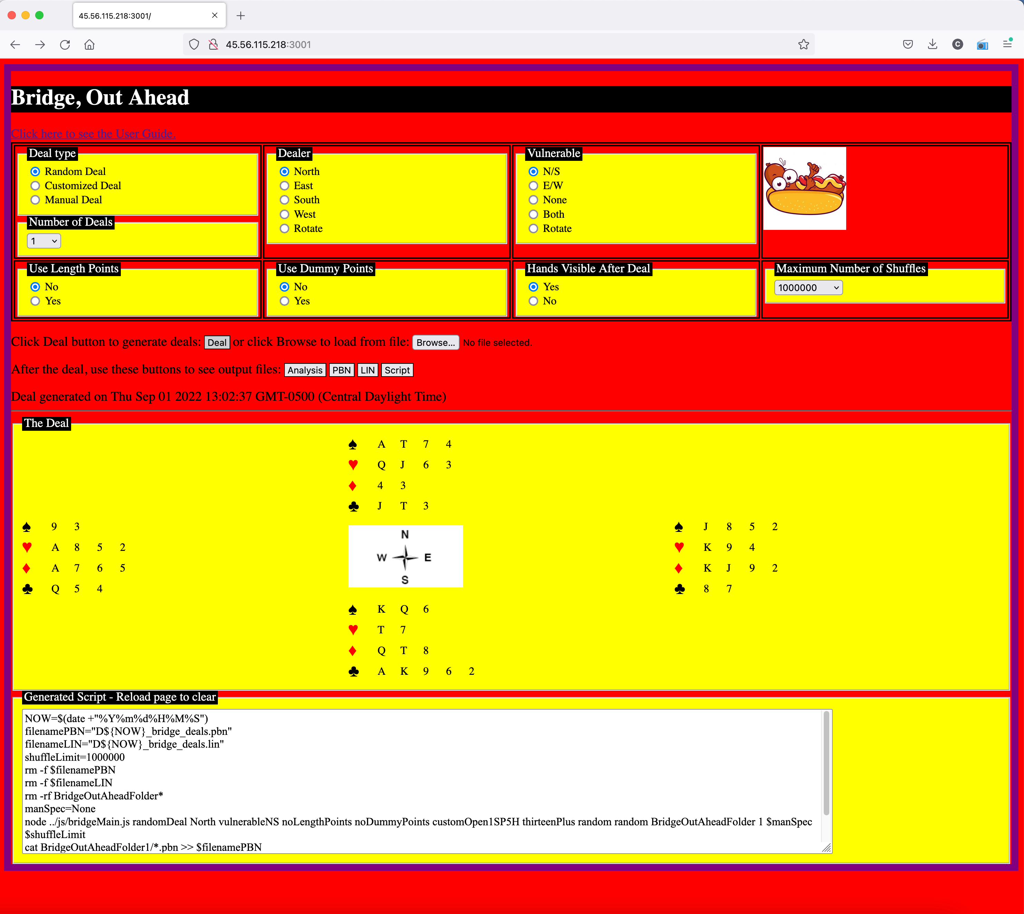Click the tracking protection shield icon
The width and height of the screenshot is (1024, 914).
point(194,45)
